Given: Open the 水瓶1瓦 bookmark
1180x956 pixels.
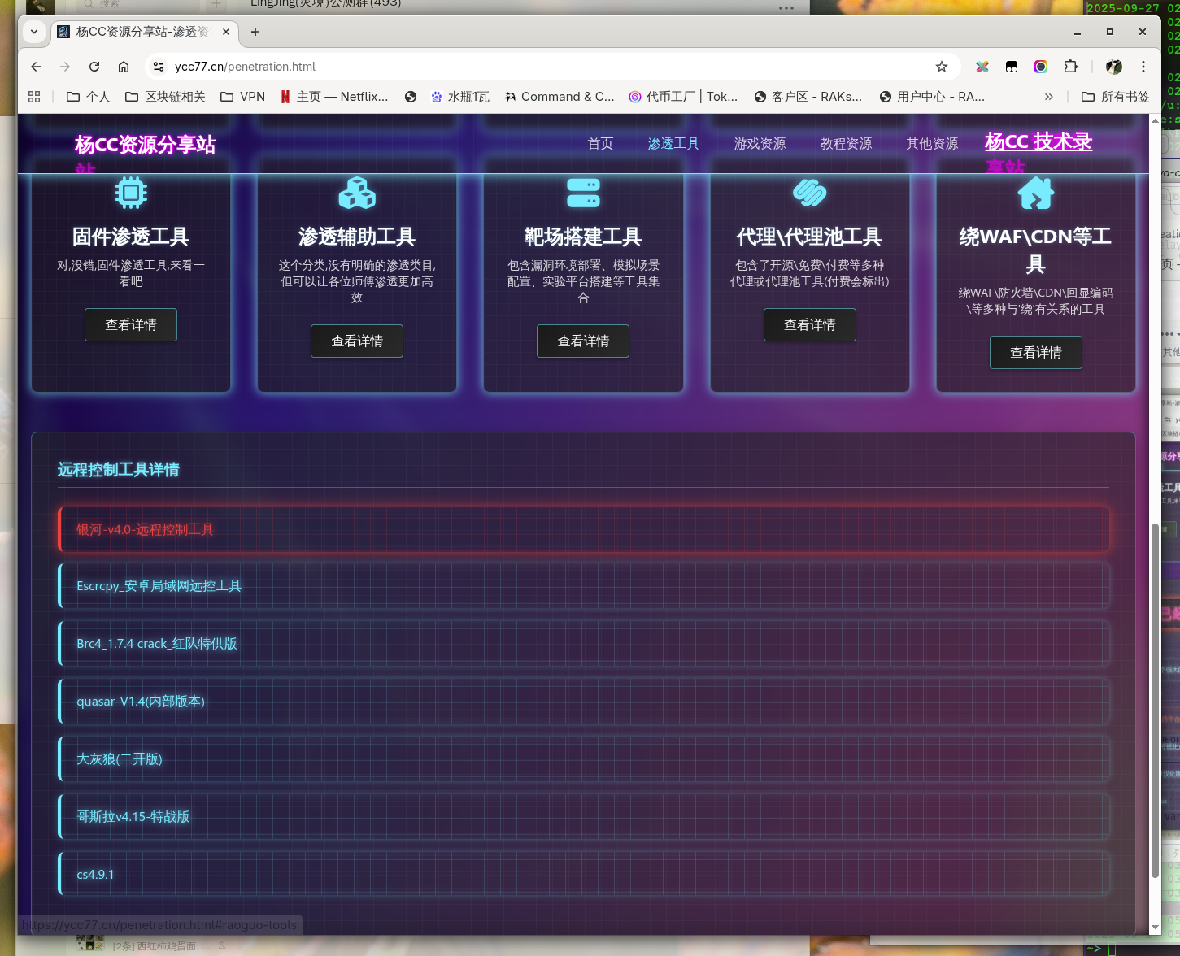Looking at the screenshot, I should [x=459, y=97].
